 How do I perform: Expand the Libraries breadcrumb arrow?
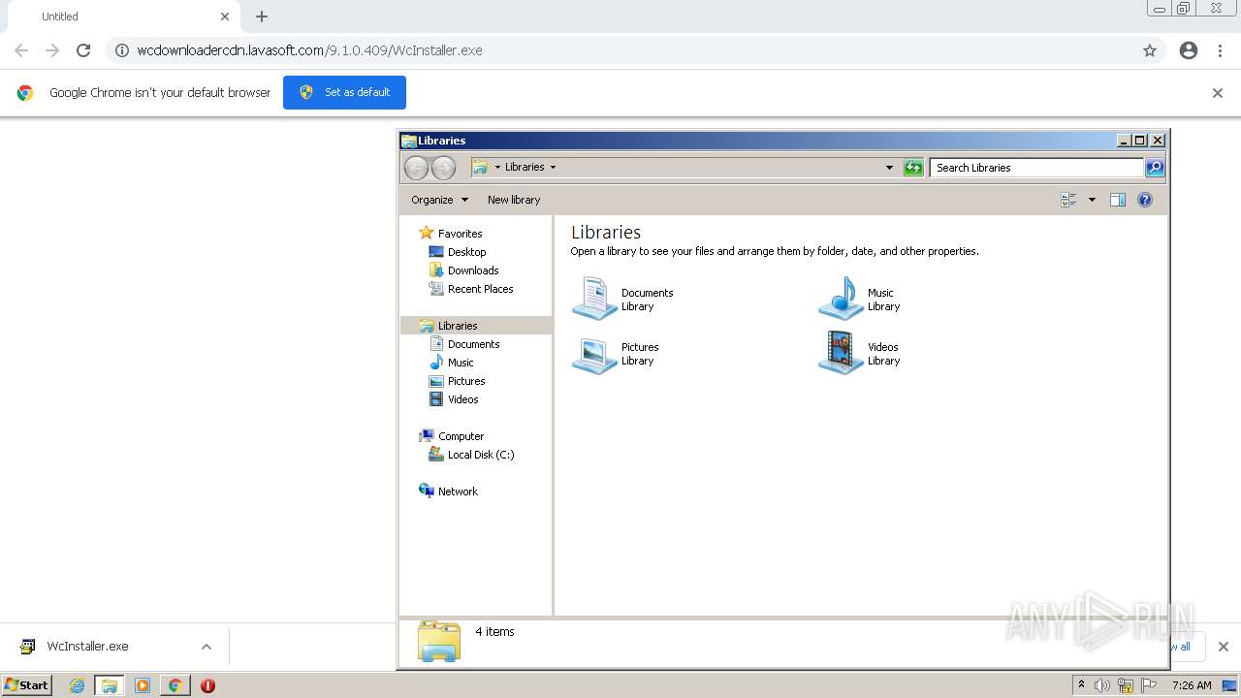pyautogui.click(x=553, y=167)
